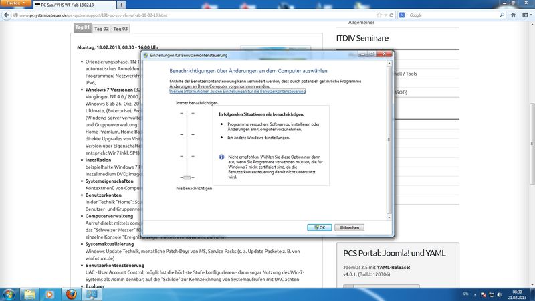Open the Action Center flag icon

point(483,294)
